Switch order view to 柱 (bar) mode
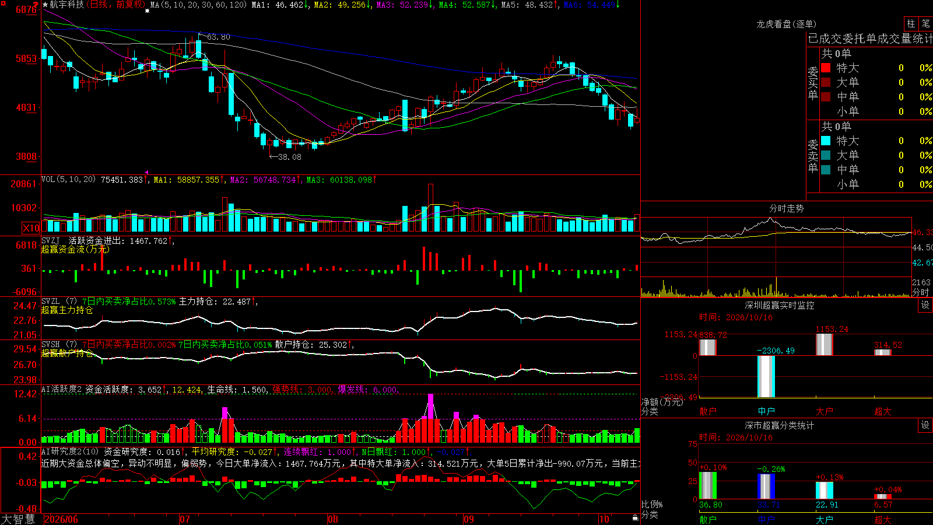 point(911,24)
